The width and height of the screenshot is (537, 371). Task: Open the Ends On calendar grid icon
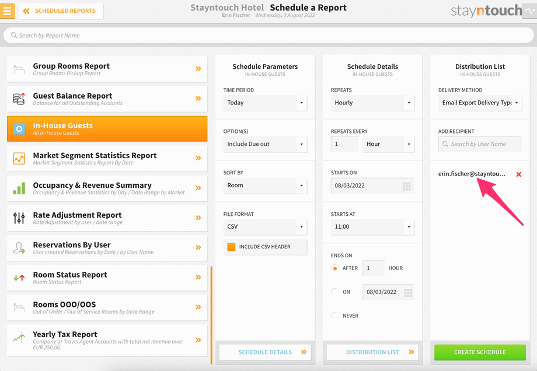[x=408, y=293]
